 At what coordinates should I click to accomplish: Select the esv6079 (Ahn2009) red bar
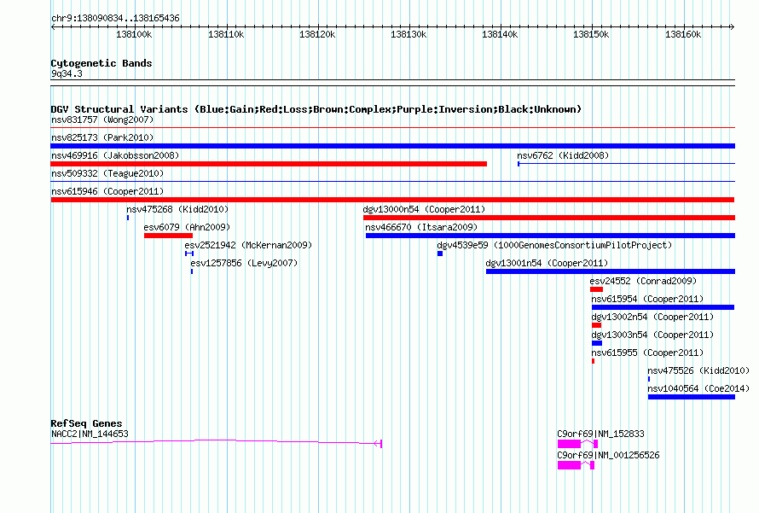pyautogui.click(x=168, y=236)
